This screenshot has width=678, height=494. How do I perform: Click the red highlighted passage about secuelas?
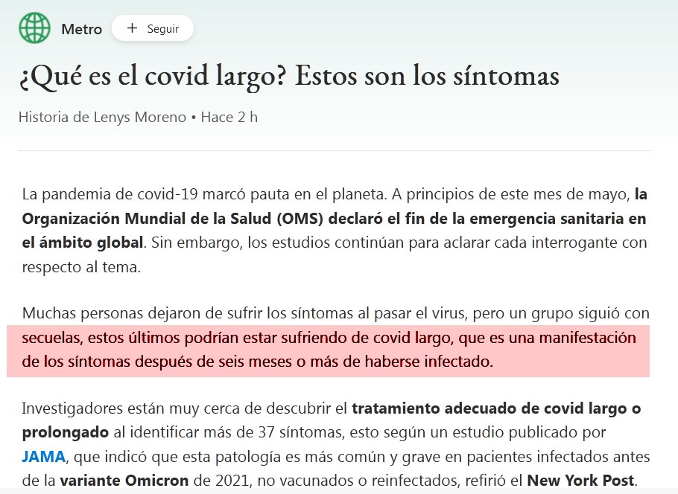coord(328,350)
